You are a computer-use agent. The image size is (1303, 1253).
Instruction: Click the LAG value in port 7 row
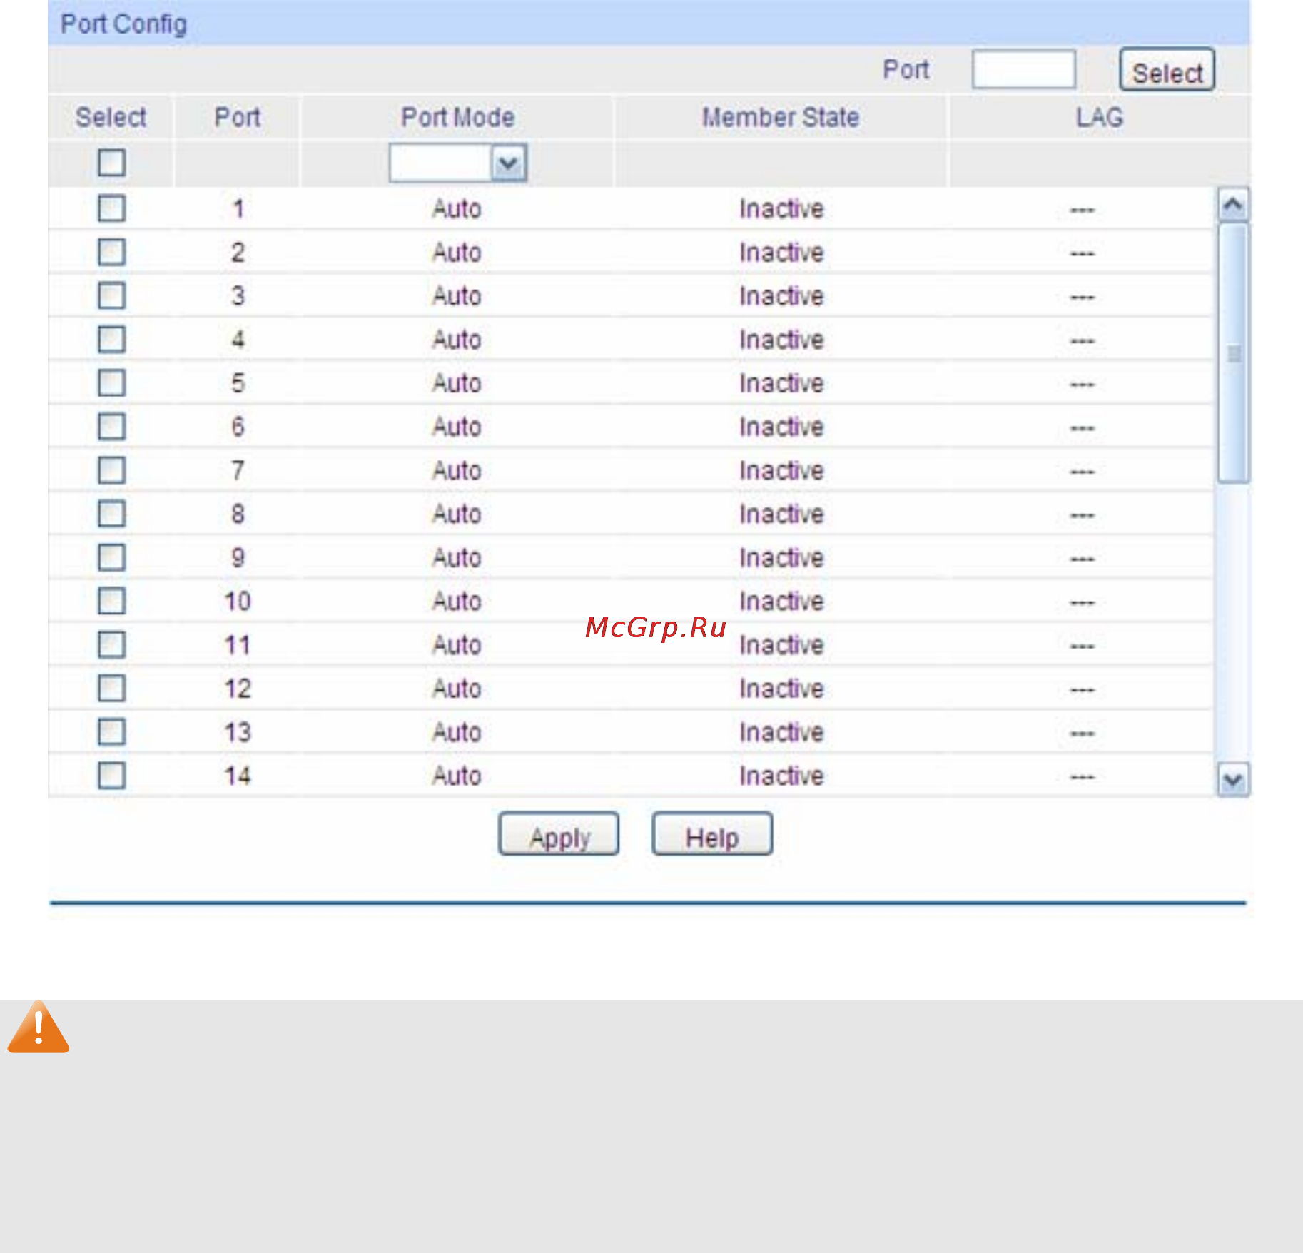[x=1082, y=472]
